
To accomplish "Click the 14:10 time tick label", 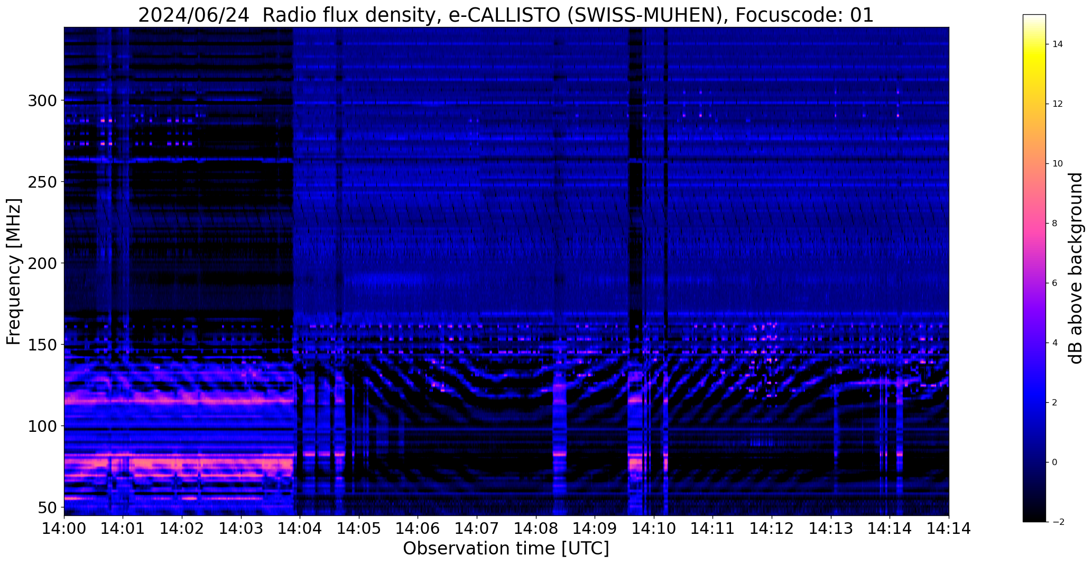I will (x=654, y=528).
